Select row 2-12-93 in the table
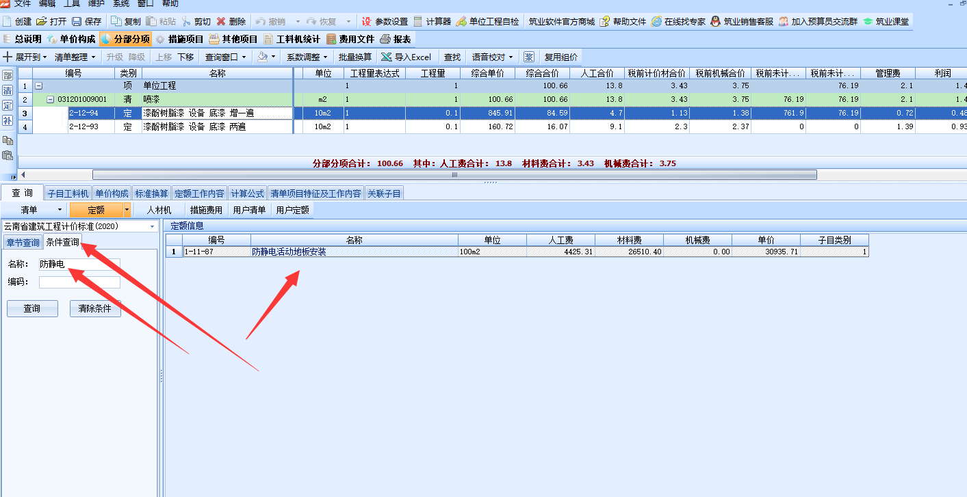This screenshot has height=497, width=967. 492,126
